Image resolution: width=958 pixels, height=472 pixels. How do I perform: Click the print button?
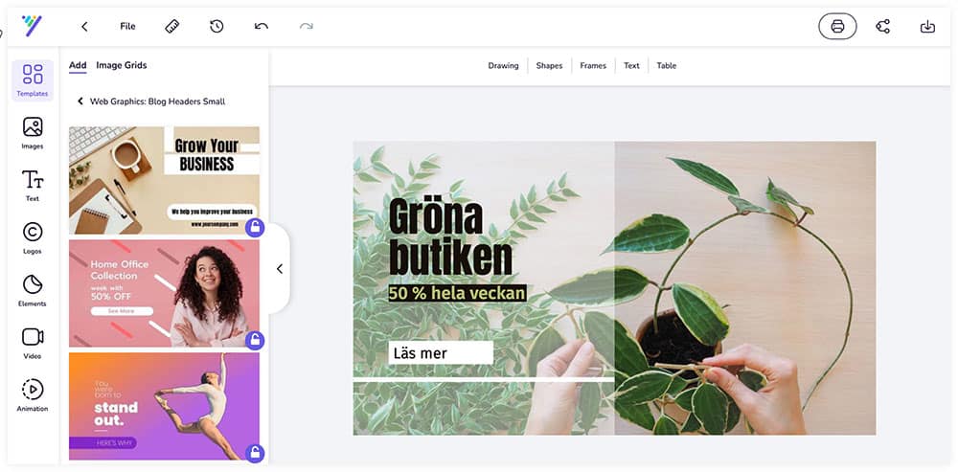pyautogui.click(x=837, y=26)
